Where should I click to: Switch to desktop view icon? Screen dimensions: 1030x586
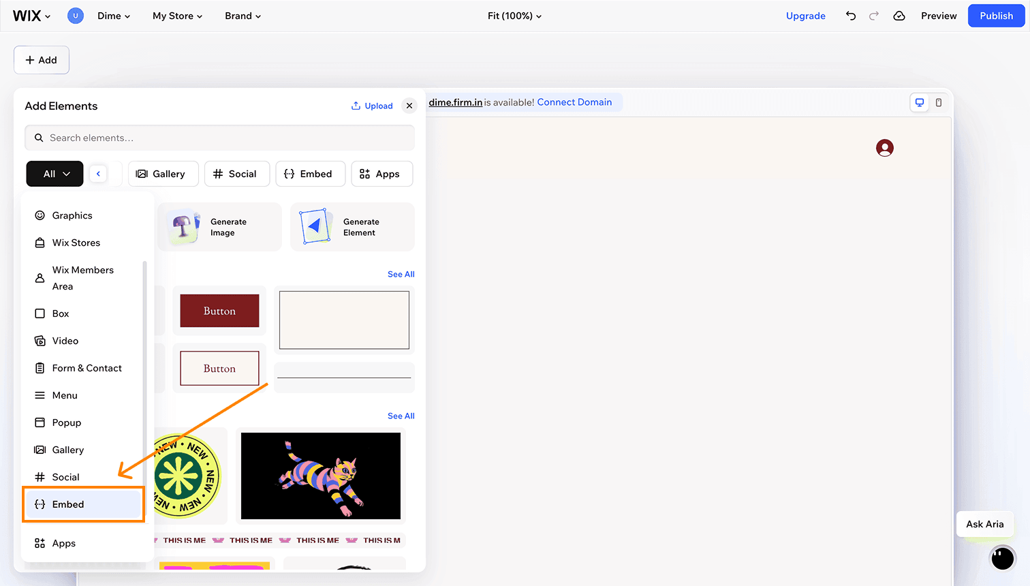tap(920, 102)
